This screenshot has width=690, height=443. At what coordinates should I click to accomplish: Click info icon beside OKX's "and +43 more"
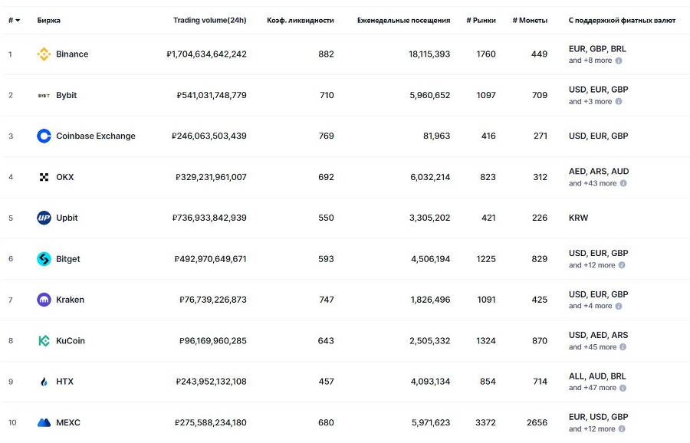coord(623,184)
